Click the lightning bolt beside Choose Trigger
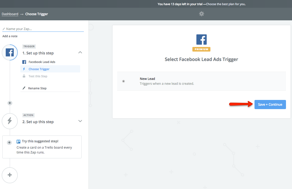Viewport: 292px width, 189px height. tap(24, 69)
